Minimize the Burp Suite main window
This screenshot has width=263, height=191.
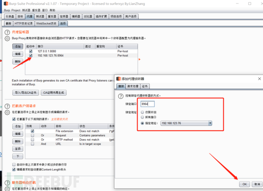[x=237, y=3]
